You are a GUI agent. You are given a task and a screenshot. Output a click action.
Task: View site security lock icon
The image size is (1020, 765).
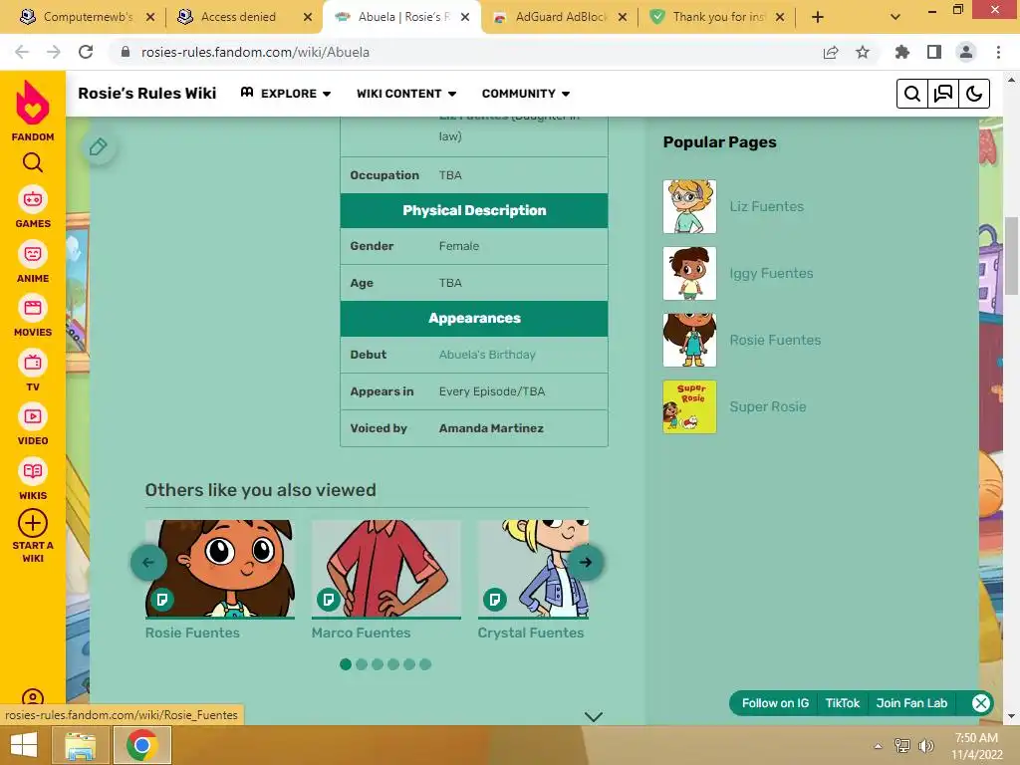coord(126,52)
